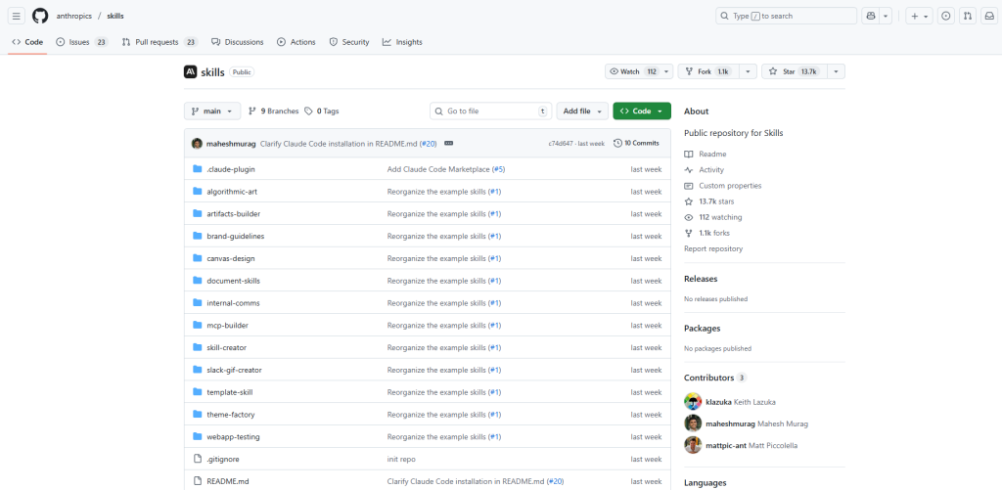Screen dimensions: 1002x490
Task: Open the green Code dropdown button
Action: [x=641, y=111]
